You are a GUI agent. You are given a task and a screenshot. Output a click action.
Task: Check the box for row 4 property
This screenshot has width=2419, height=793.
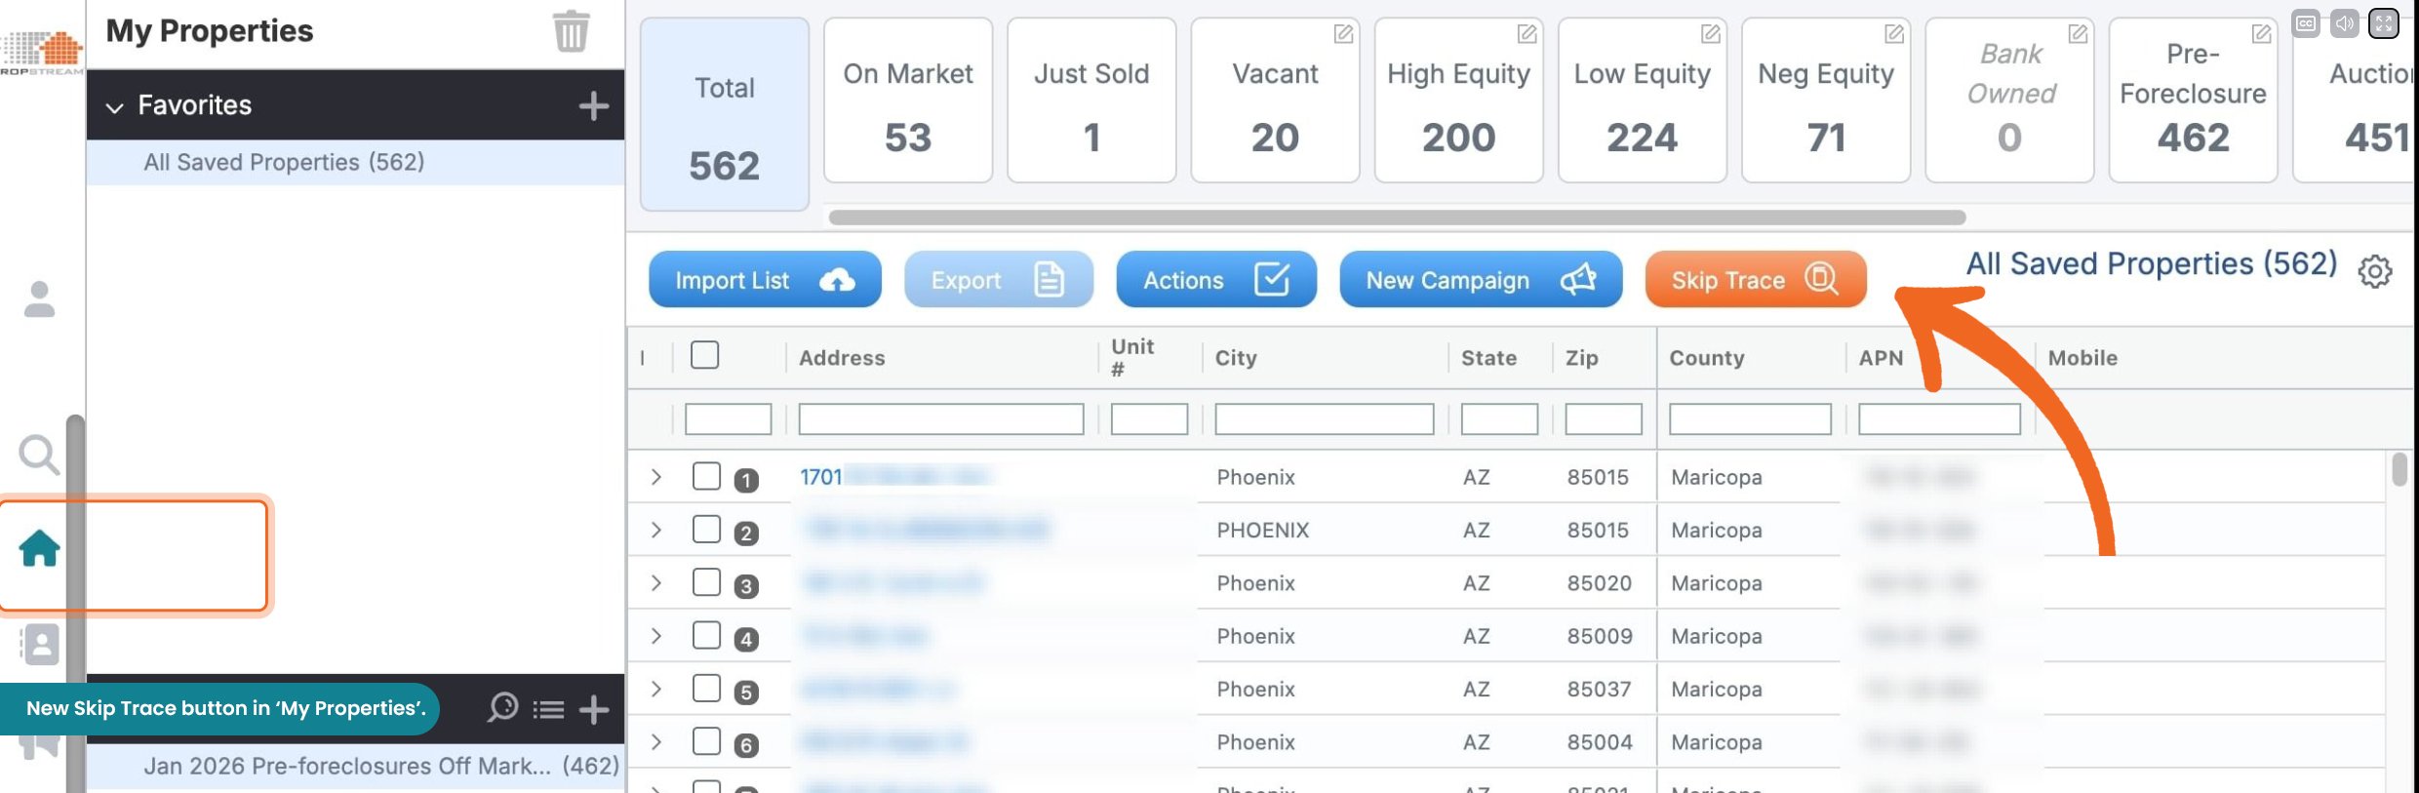[706, 635]
